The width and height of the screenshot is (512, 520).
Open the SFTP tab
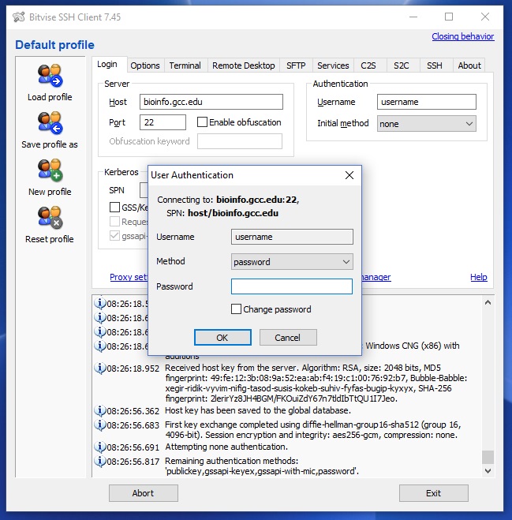point(296,65)
